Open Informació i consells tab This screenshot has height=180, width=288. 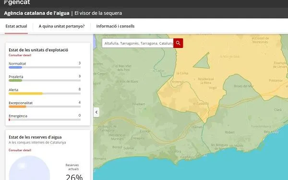[115, 26]
